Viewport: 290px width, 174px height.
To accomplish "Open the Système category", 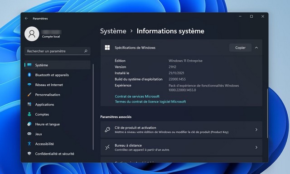I will 58,65.
